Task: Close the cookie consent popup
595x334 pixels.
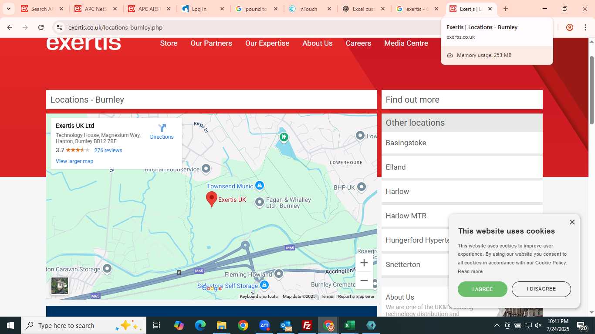Action: pos(572,222)
